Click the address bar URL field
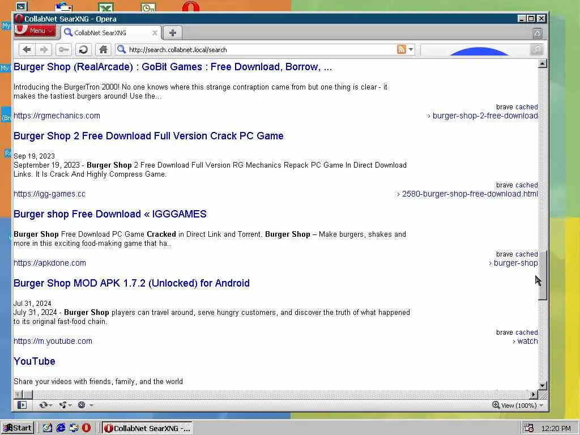580x435 pixels. pos(259,50)
